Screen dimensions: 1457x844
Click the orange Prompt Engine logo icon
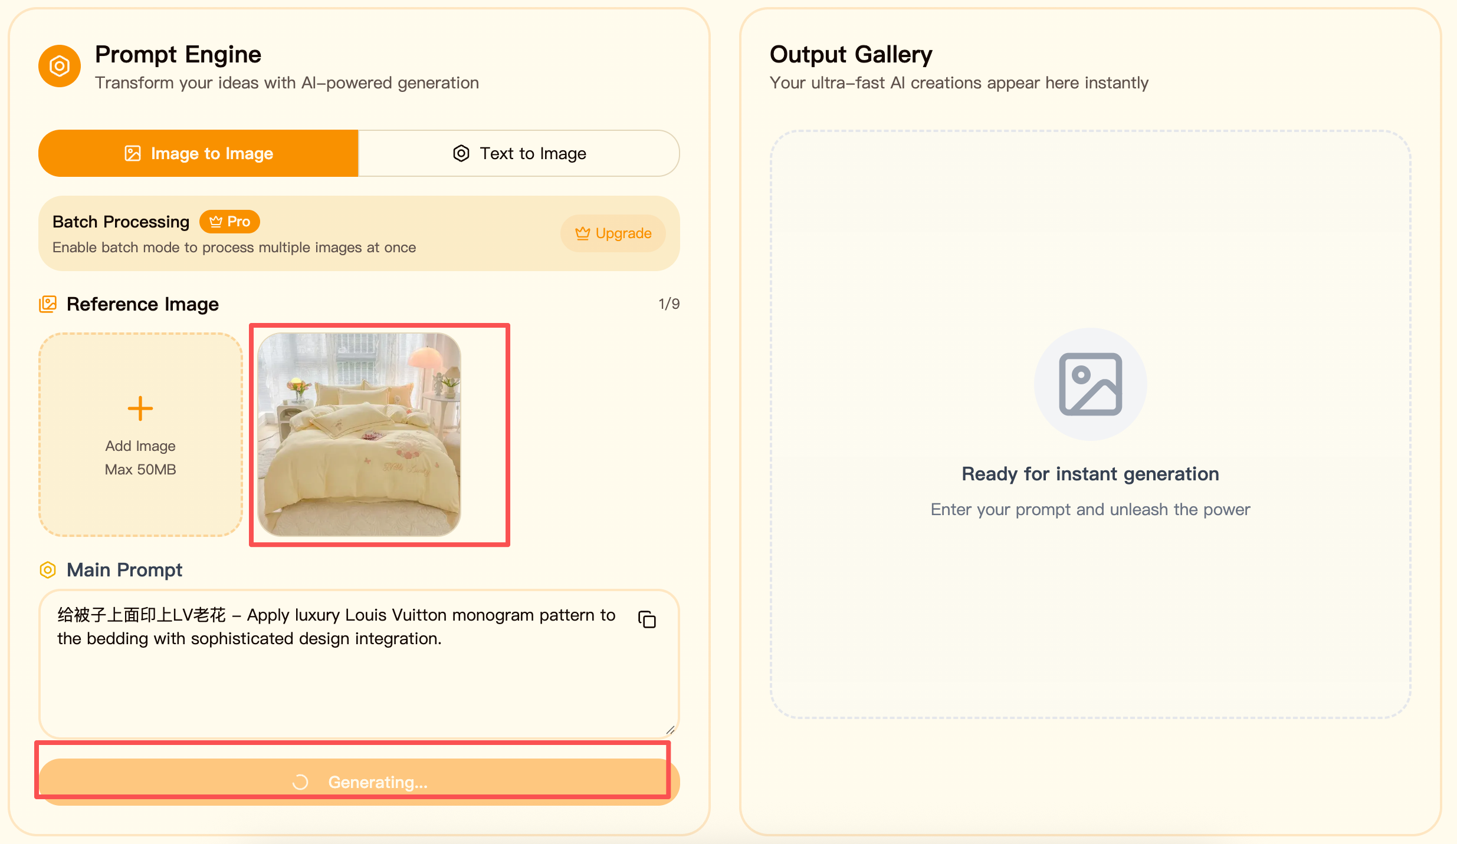click(x=60, y=66)
